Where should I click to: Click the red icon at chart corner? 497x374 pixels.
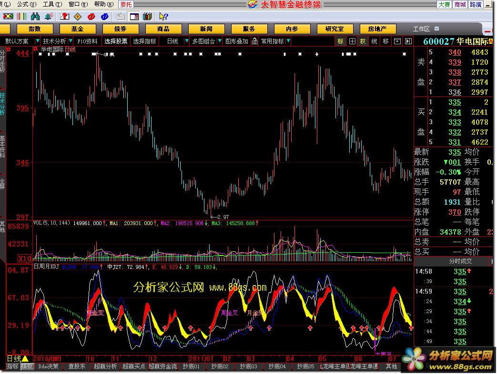[9, 49]
